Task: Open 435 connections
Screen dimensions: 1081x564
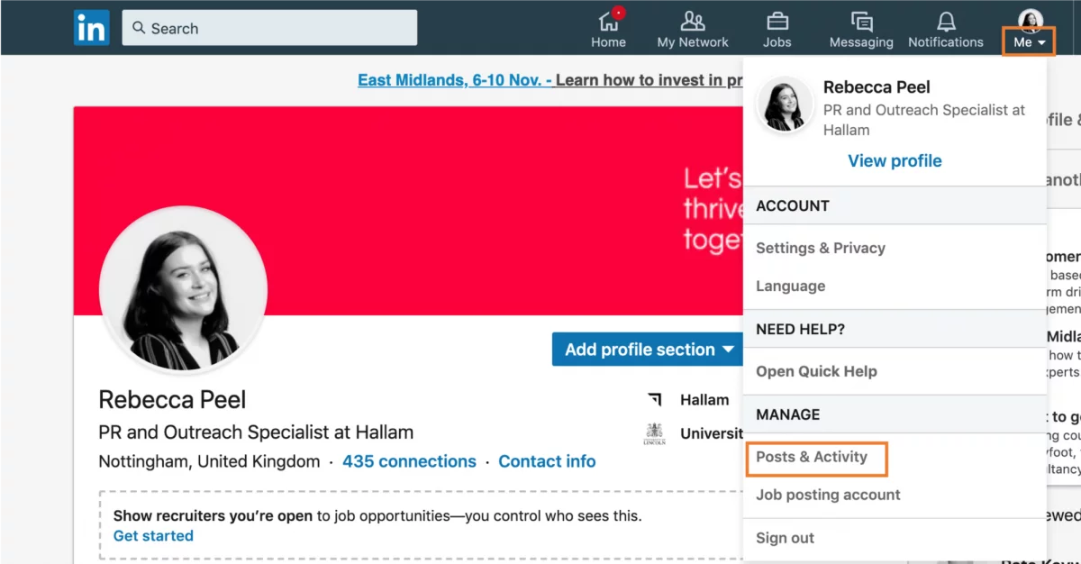Action: [409, 461]
